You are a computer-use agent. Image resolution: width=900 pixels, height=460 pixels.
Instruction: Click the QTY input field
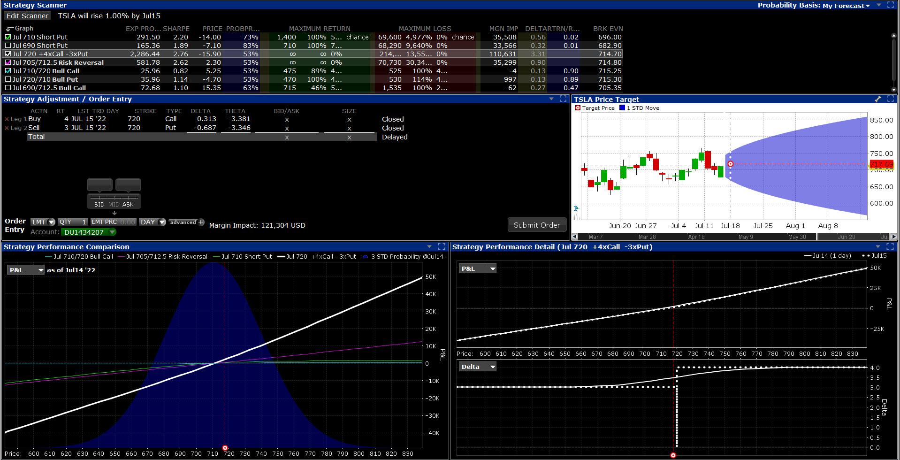pos(73,222)
